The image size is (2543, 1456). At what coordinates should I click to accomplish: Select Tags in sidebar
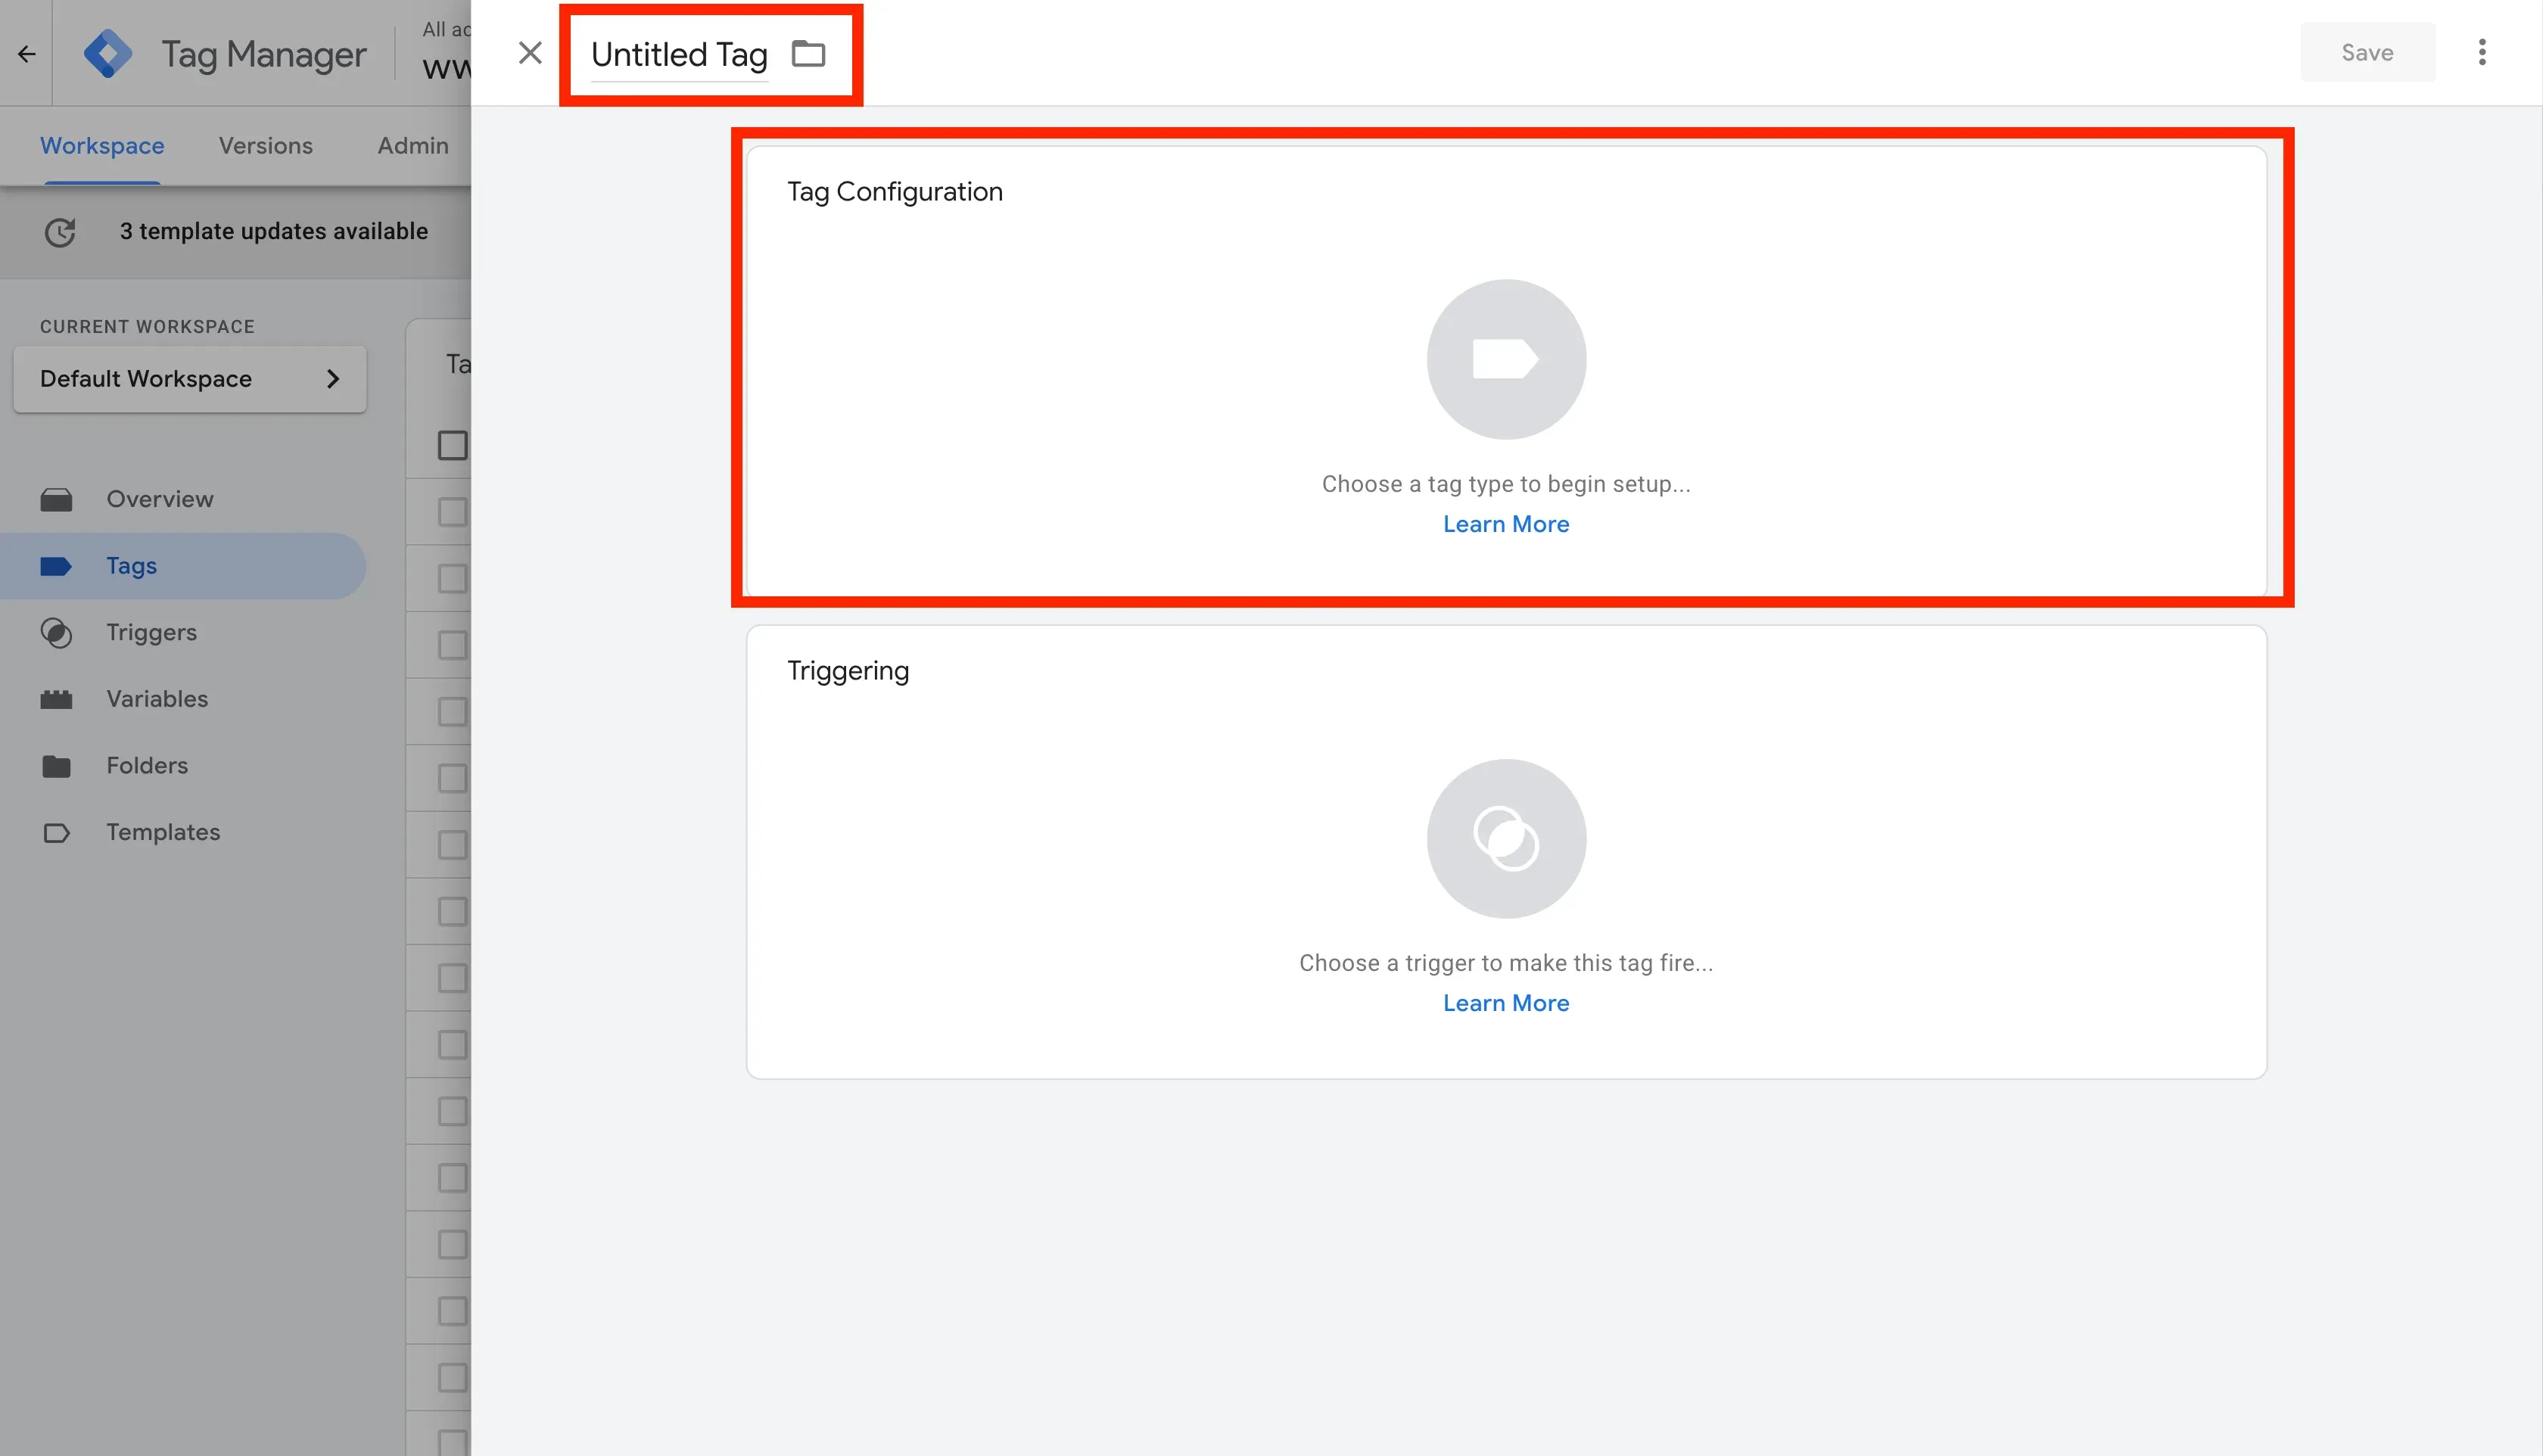pos(183,566)
